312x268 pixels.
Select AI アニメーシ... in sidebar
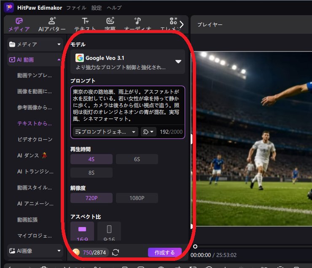pos(35,203)
